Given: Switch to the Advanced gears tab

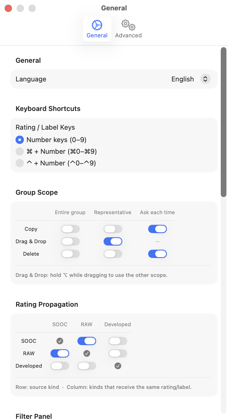Looking at the screenshot, I should point(128,29).
